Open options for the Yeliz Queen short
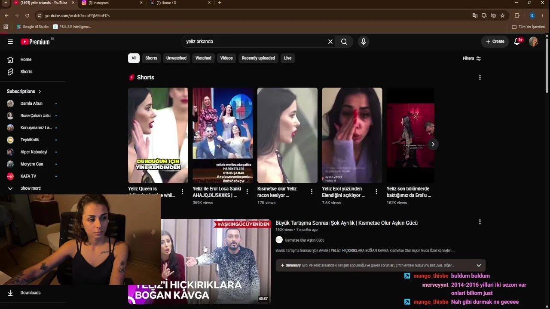Viewport: 550px width, 309px height. coord(182,191)
